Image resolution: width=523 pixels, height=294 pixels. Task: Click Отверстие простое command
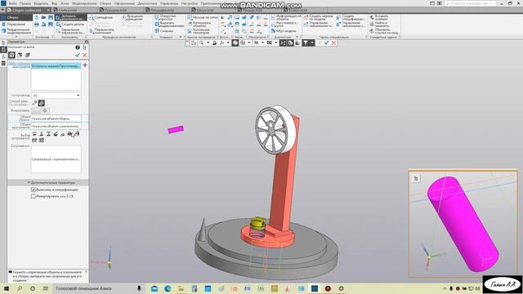(x=165, y=17)
